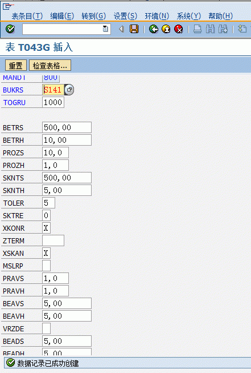Click the green checkmark Enter icon
The height and width of the screenshot is (373, 251).
(10, 29)
